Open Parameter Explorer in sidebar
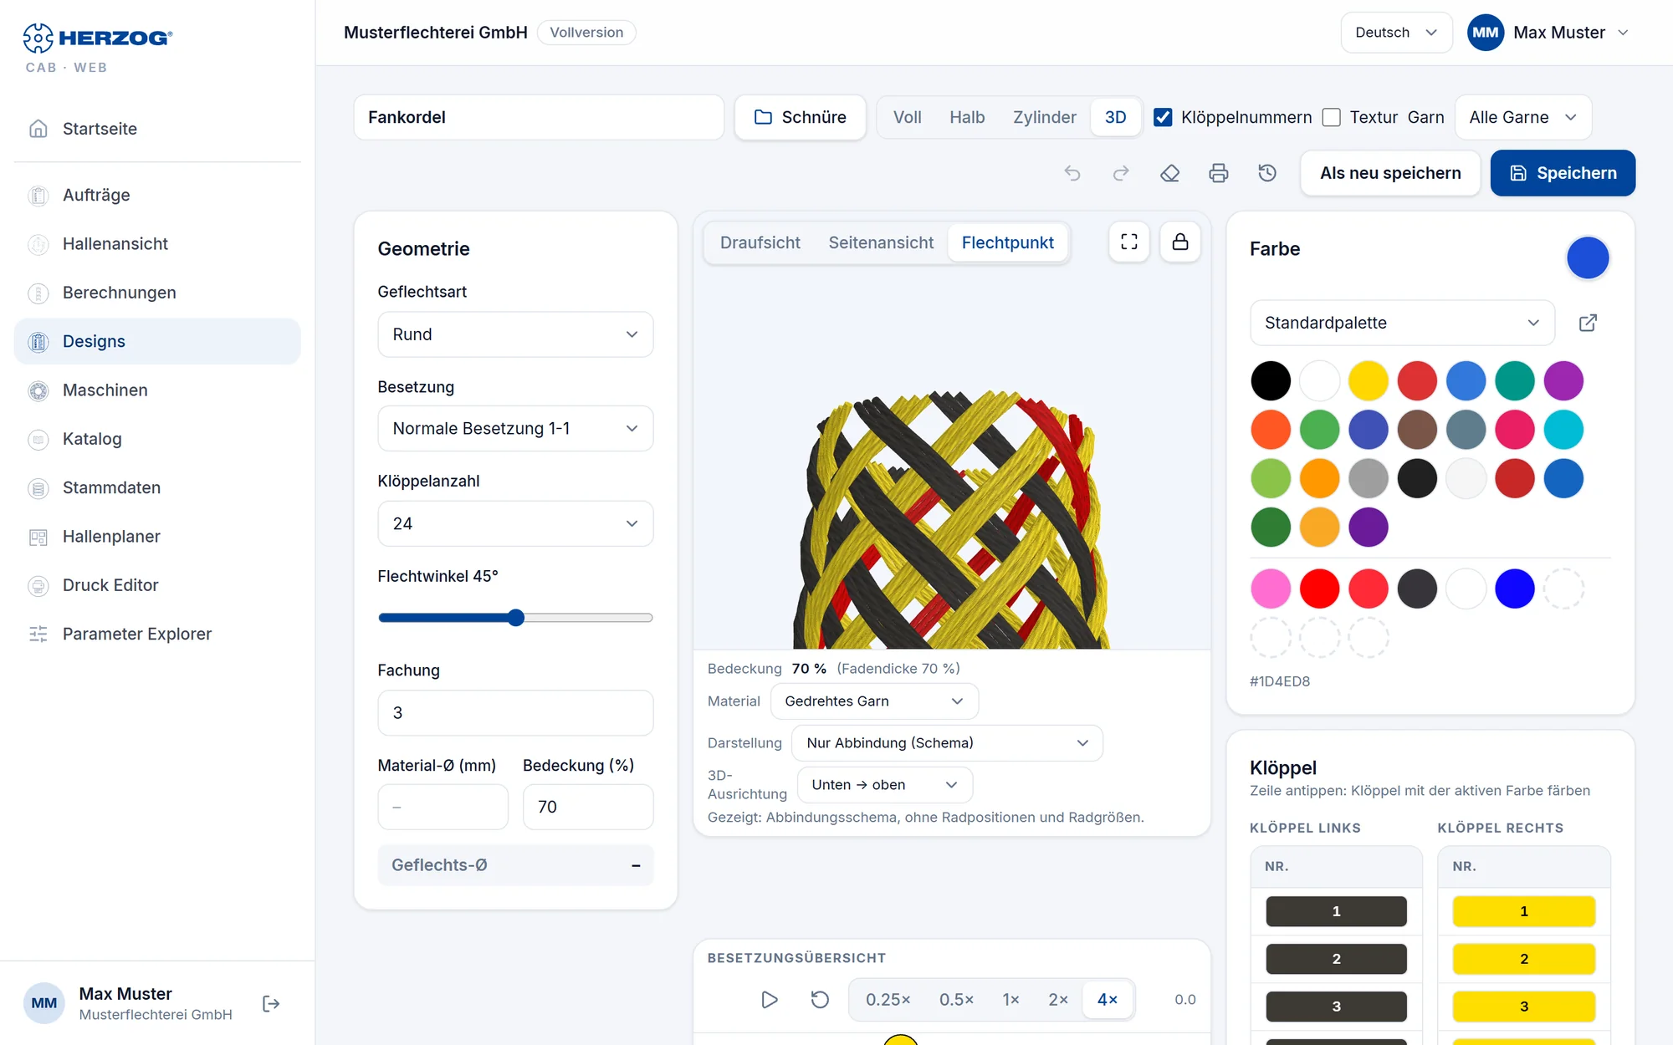 [x=157, y=634]
